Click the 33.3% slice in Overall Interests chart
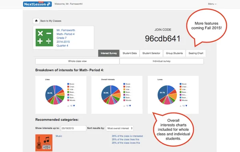This screenshot has width=240, height=152. (x=106, y=93)
